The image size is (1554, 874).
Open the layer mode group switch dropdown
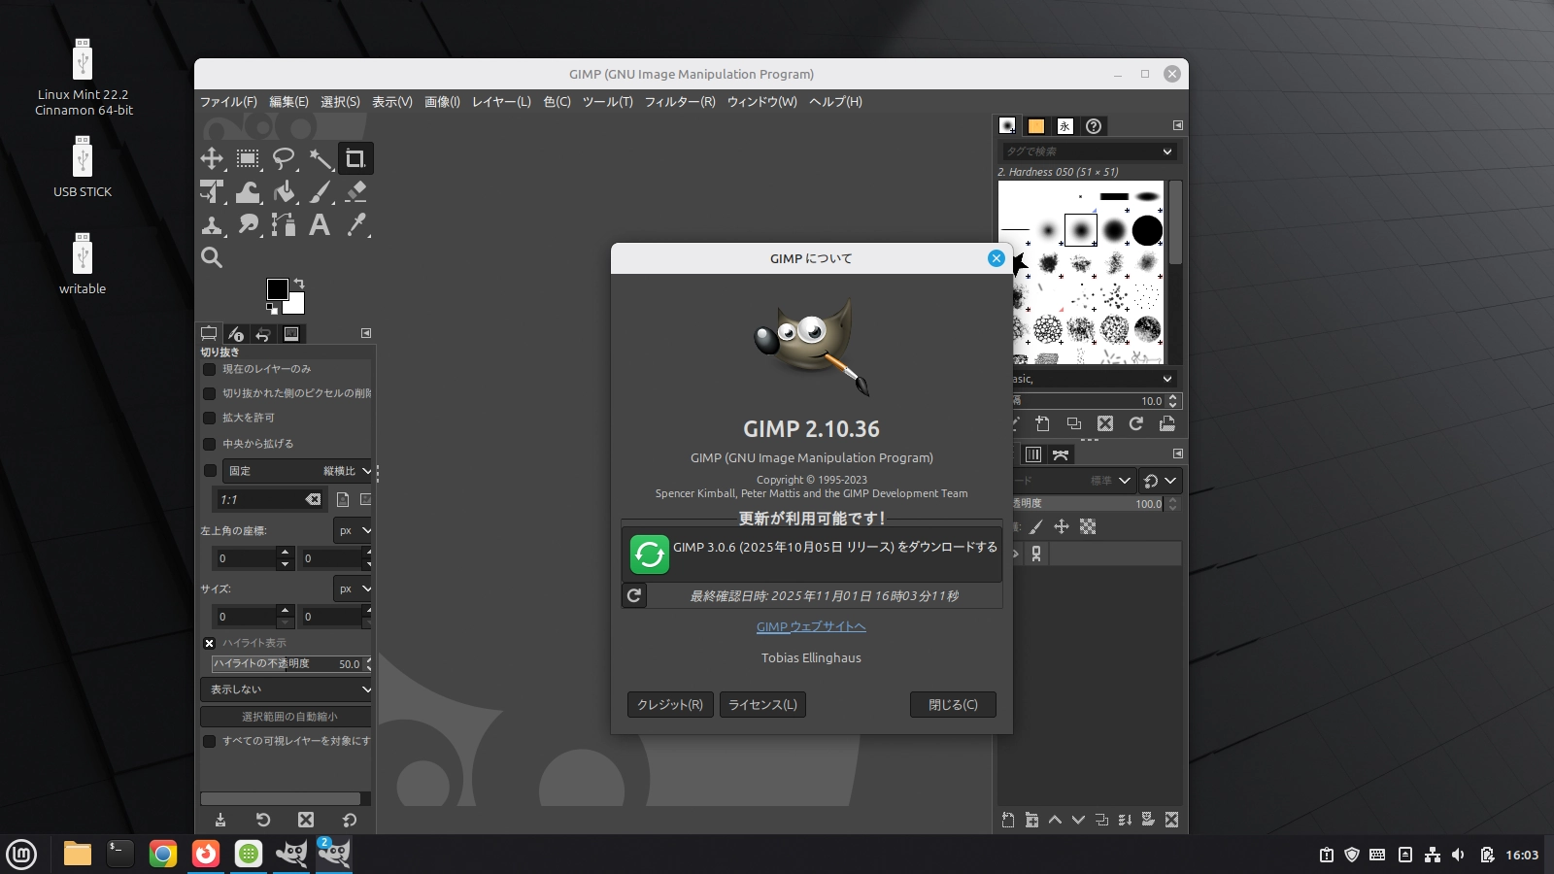1161,481
